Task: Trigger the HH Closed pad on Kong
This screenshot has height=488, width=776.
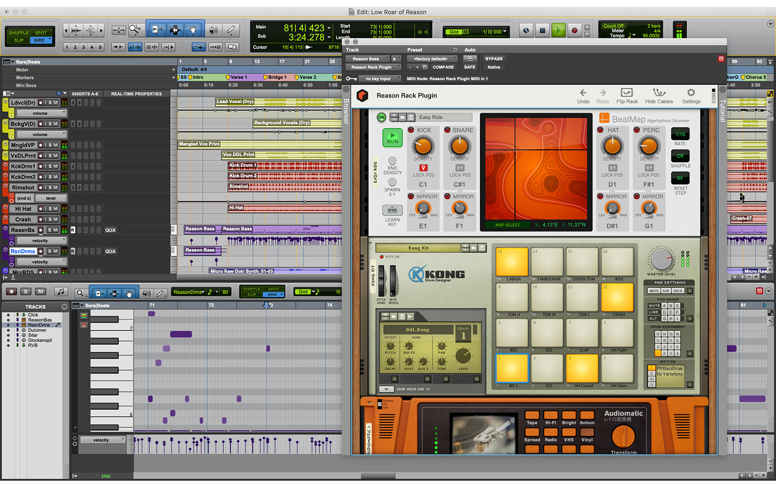Action: pos(582,368)
